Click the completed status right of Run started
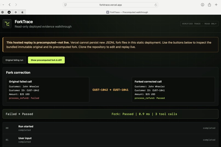 click(x=209, y=128)
